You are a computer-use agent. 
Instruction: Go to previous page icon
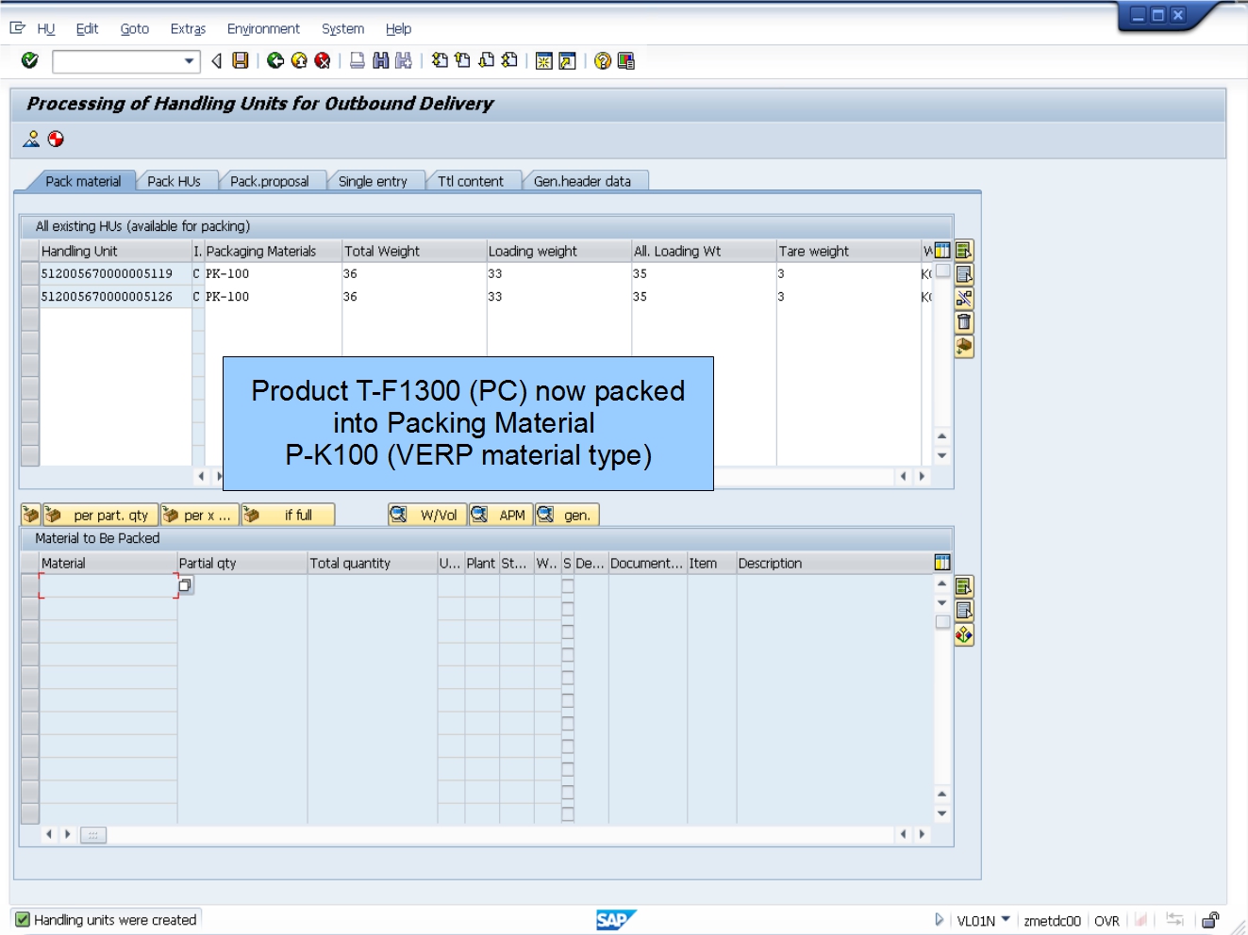coord(462,60)
